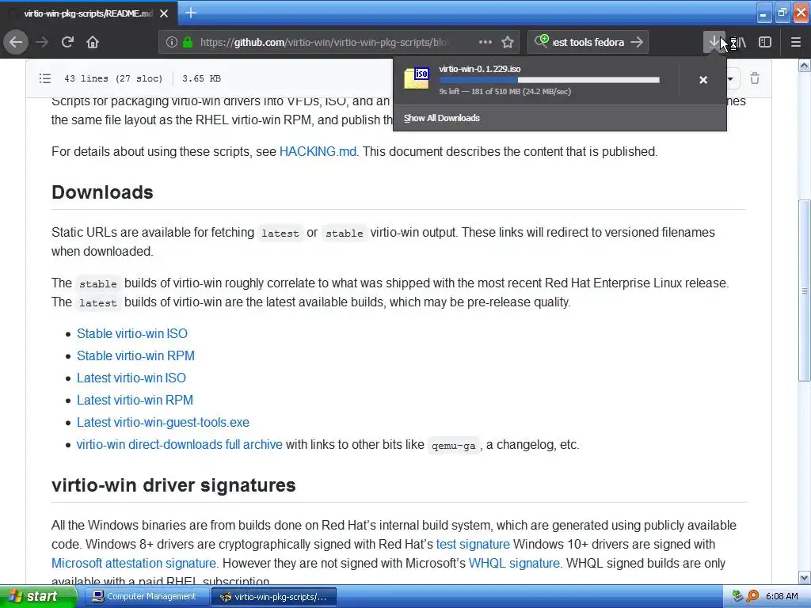Open Latest virtio-win RPM link
Screen dimensions: 811x608
(x=135, y=400)
